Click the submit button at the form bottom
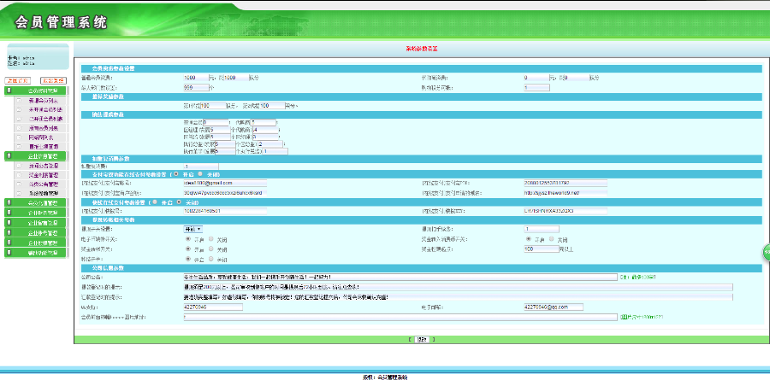770x380 pixels. (421, 339)
